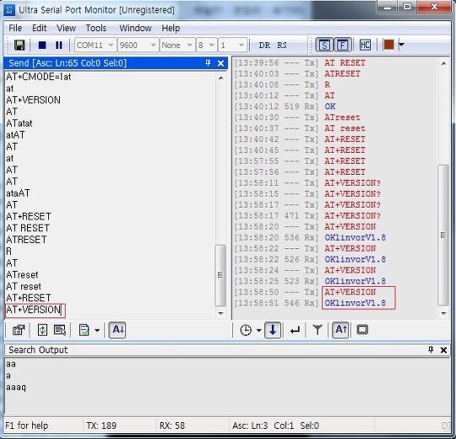Toggle auto-scroll down arrow button
This screenshot has height=439, width=456.
click(x=273, y=330)
